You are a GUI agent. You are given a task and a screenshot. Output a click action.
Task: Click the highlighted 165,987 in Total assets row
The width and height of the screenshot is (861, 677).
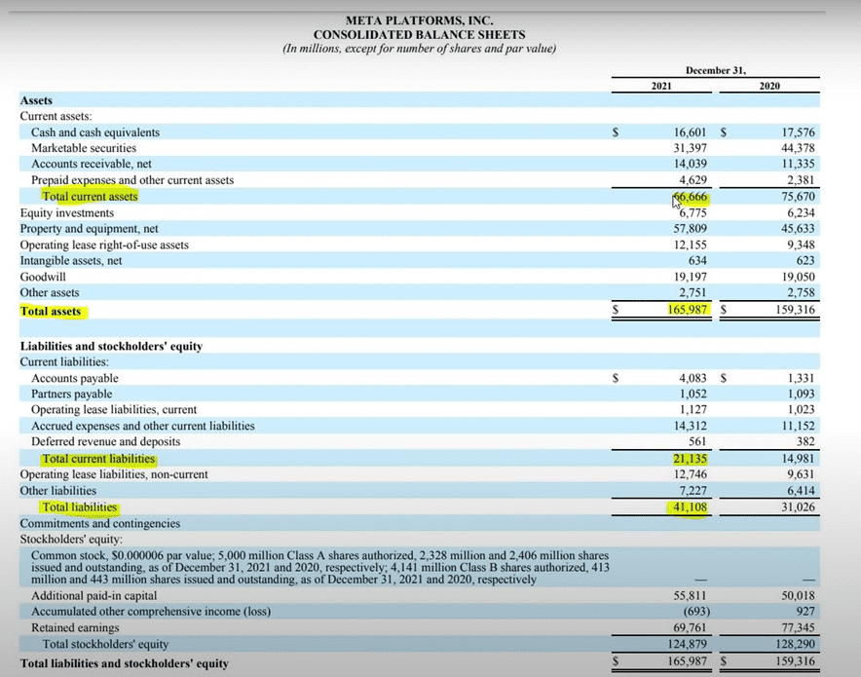pos(685,310)
